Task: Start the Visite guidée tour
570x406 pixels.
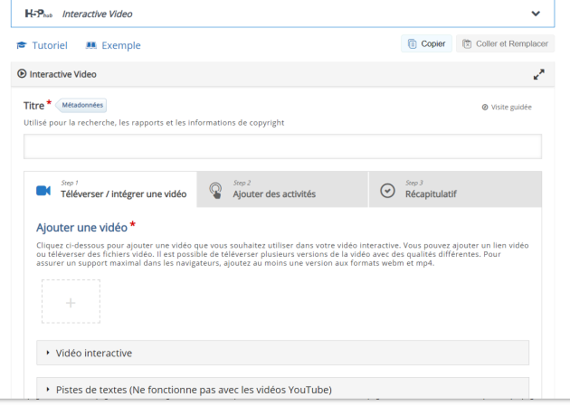Action: click(x=507, y=107)
